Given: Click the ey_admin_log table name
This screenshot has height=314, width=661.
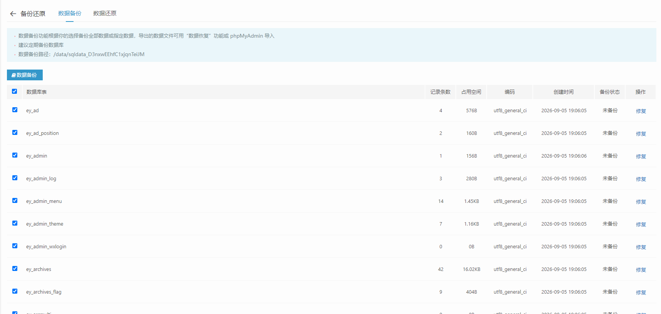Looking at the screenshot, I should click(x=41, y=179).
